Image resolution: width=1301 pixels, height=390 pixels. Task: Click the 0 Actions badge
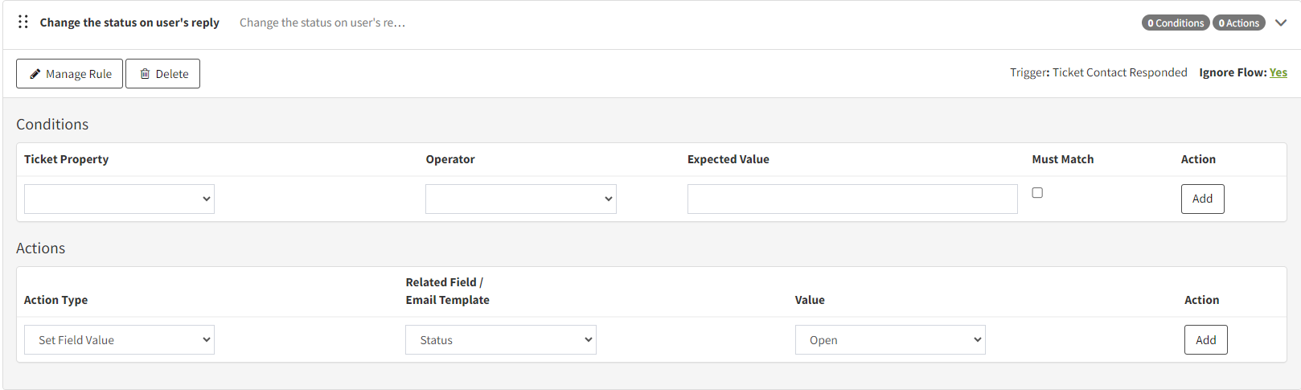pyautogui.click(x=1238, y=23)
